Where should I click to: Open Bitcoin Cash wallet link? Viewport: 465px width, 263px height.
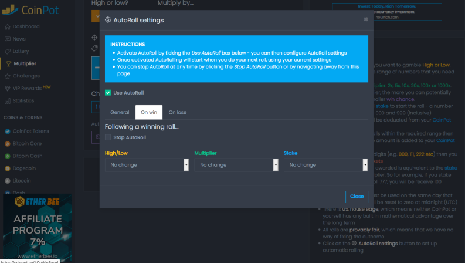(28, 156)
